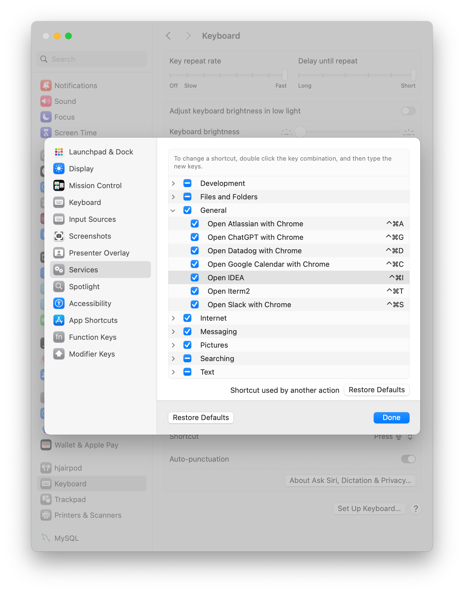This screenshot has height=593, width=464.
Task: Click the Spotlight magnifier icon
Action: coord(59,287)
